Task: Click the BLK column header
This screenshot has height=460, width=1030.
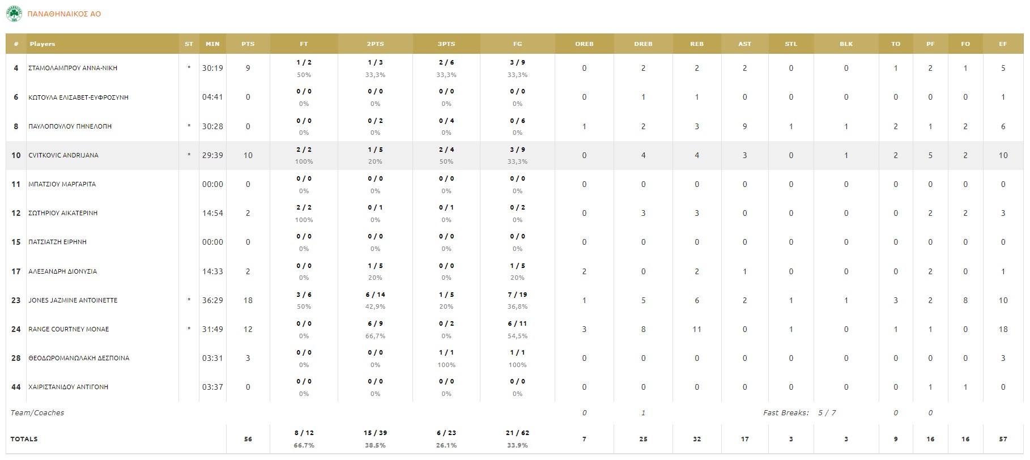Action: [846, 44]
